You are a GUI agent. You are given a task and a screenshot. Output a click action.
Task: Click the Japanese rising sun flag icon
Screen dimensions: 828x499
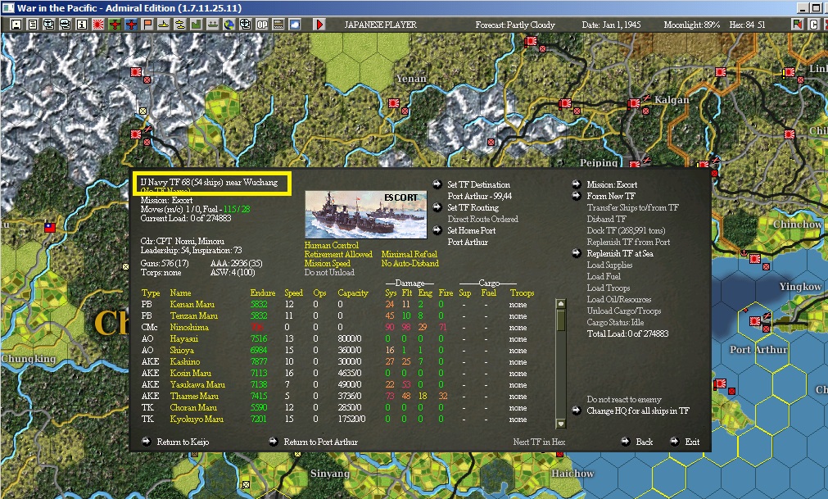[98, 25]
